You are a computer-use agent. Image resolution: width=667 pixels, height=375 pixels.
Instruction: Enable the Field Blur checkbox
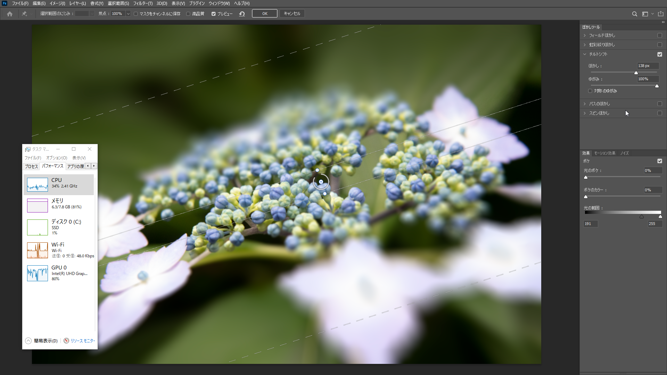click(x=659, y=35)
